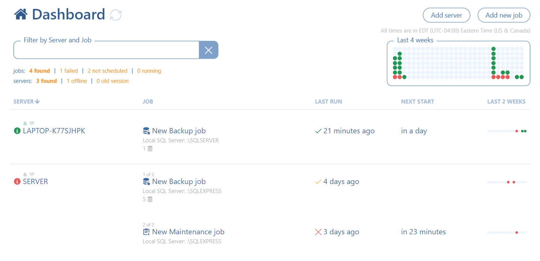This screenshot has height=261, width=540.
Task: Clear the server filter with the X button
Action: click(208, 50)
